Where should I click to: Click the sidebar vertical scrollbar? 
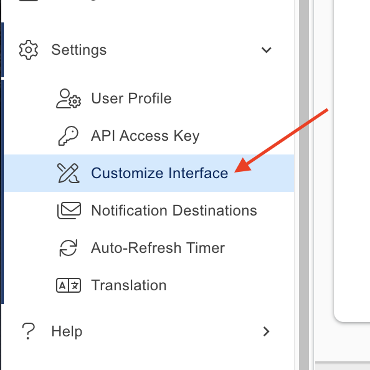304,185
